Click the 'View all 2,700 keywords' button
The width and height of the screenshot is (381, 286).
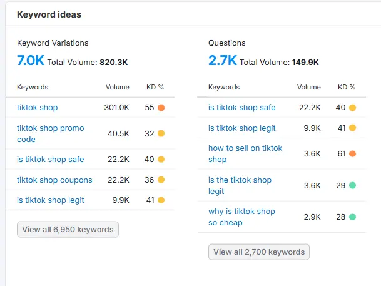[x=259, y=252]
